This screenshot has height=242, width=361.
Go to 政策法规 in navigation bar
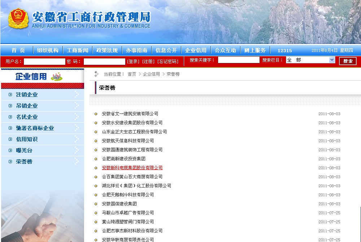coord(107,50)
